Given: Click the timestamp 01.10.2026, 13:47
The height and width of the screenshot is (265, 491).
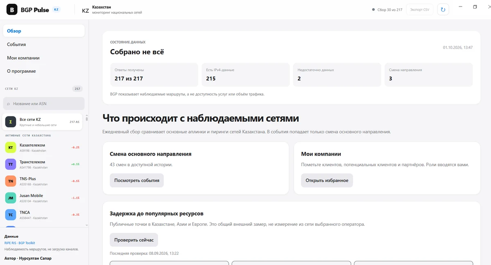Looking at the screenshot, I should coord(457,48).
